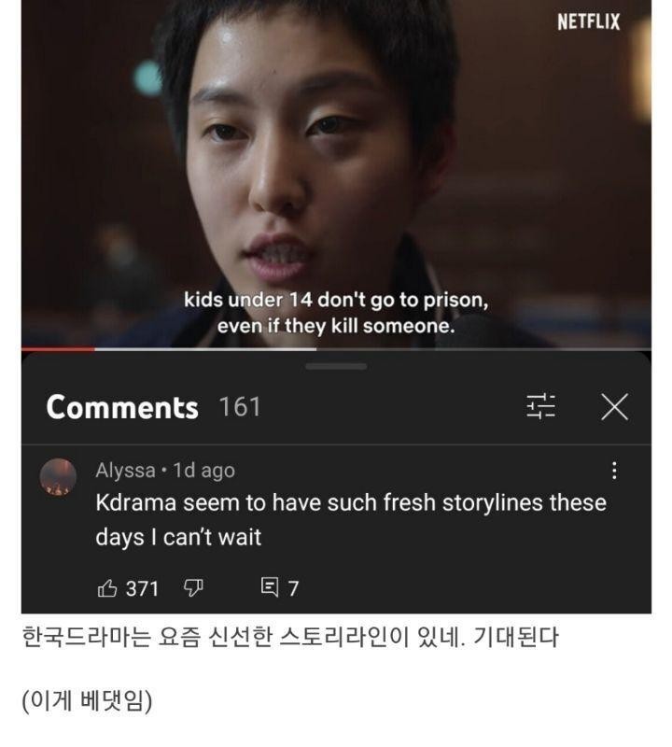Click the 1d ago timestamp
Image resolution: width=672 pixels, height=747 pixels.
203,471
